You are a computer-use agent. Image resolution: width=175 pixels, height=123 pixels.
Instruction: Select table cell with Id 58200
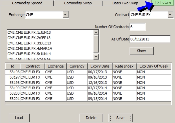pos(13,93)
